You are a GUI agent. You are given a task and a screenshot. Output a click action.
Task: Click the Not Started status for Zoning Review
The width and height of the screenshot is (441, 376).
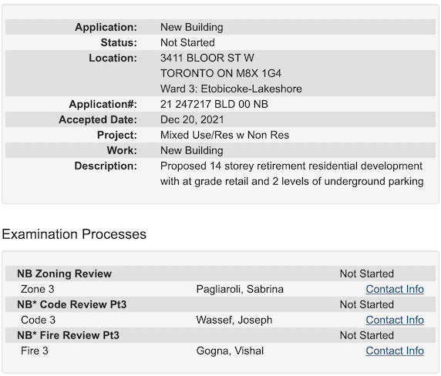click(366, 274)
